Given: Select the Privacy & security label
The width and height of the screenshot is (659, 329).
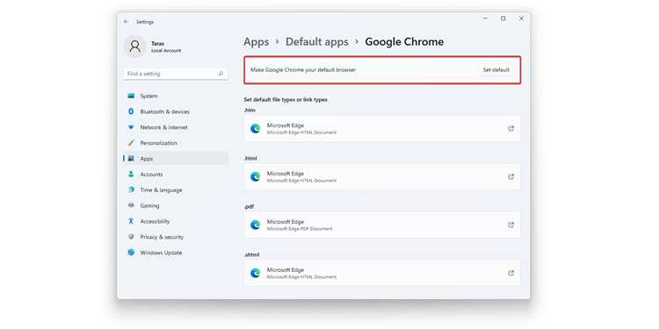Looking at the screenshot, I should [x=162, y=237].
